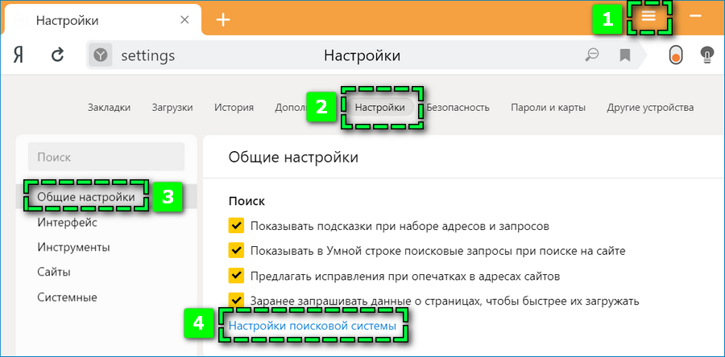The width and height of the screenshot is (725, 357).
Task: Close the Настройки tab
Action: coord(184,20)
